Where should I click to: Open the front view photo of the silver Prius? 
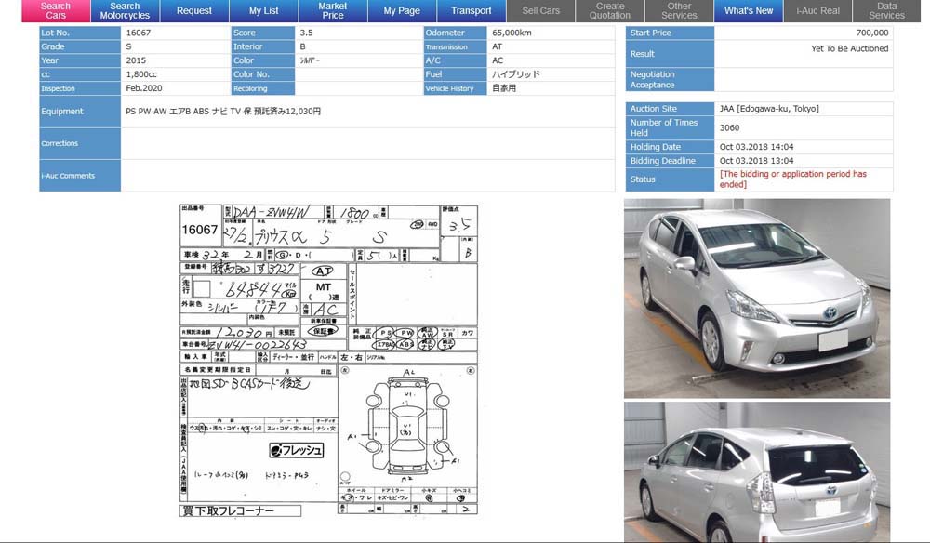coord(757,298)
